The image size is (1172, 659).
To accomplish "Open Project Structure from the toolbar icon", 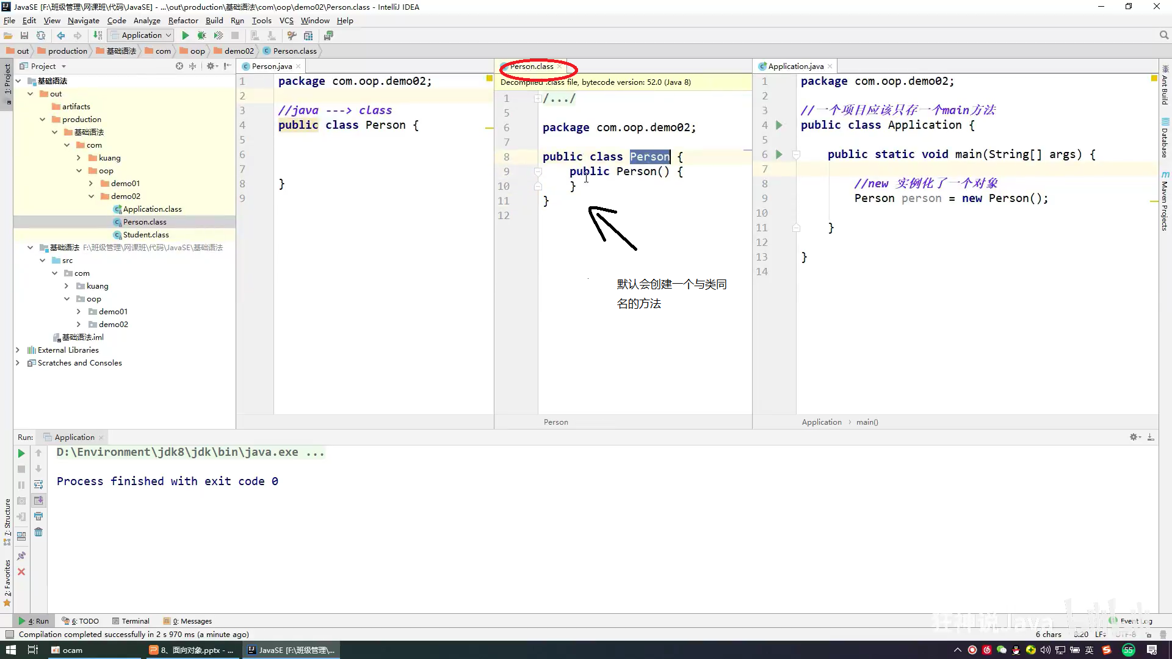I will coord(308,35).
